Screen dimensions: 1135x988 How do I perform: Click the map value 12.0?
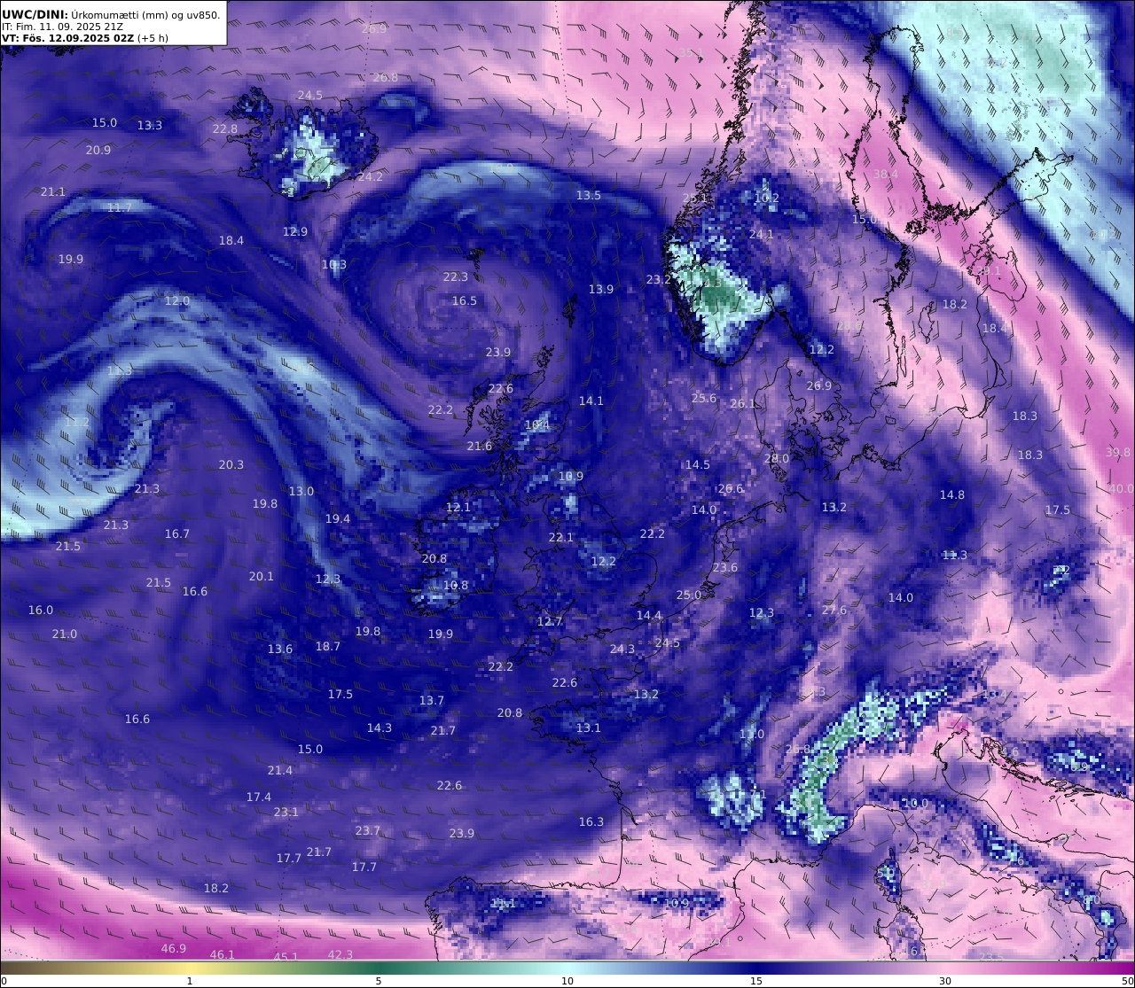[177, 301]
